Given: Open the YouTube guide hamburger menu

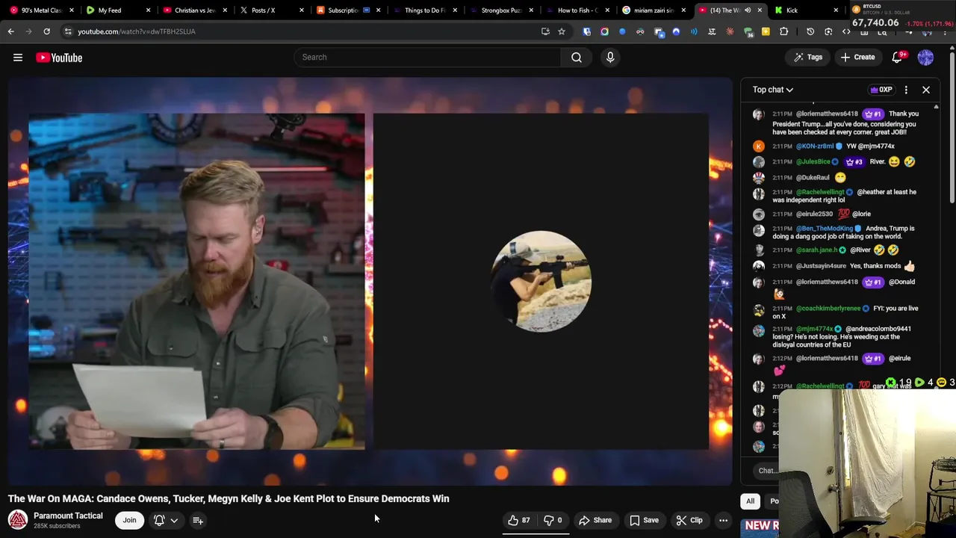Looking at the screenshot, I should (18, 58).
